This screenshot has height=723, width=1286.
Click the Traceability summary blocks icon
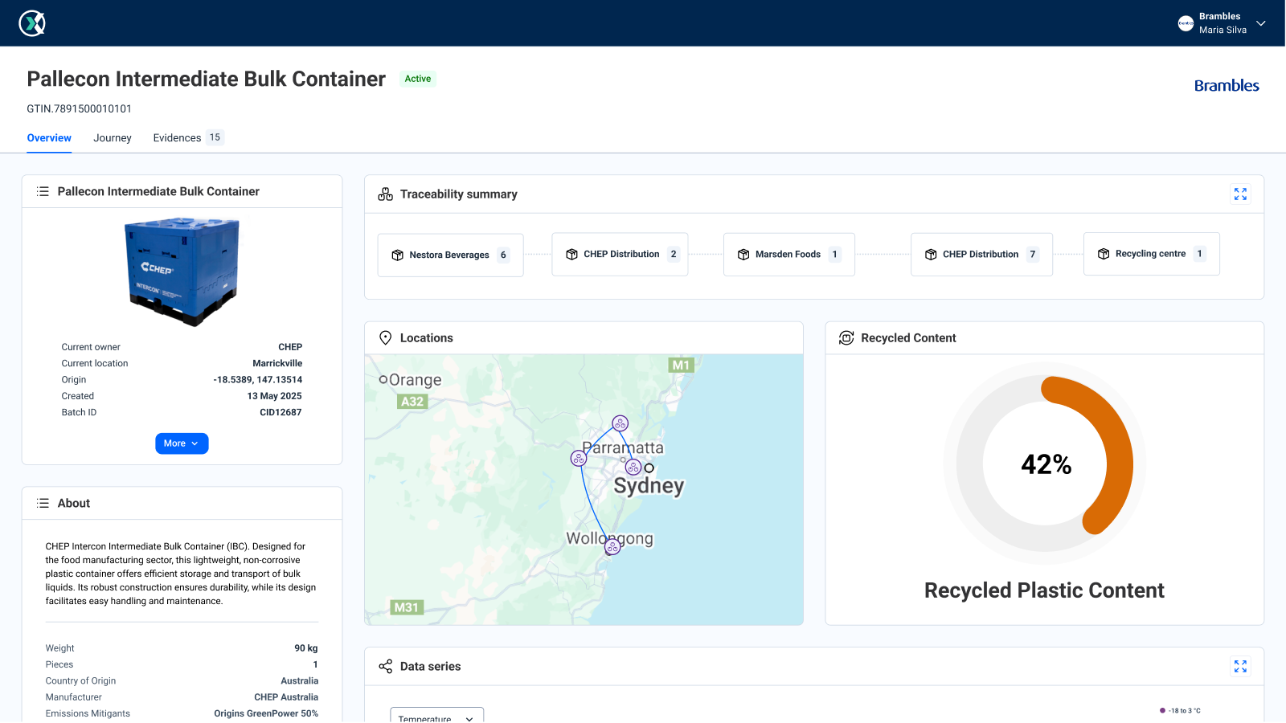[x=386, y=194]
